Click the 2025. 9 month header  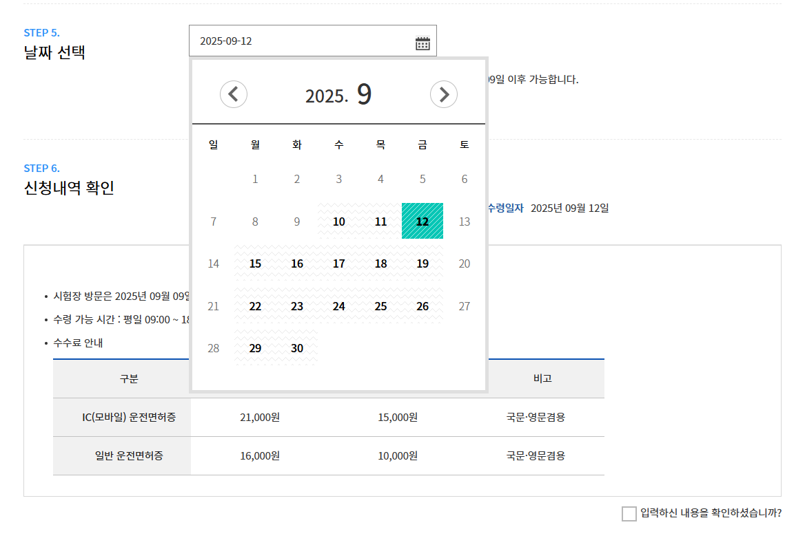tap(338, 95)
